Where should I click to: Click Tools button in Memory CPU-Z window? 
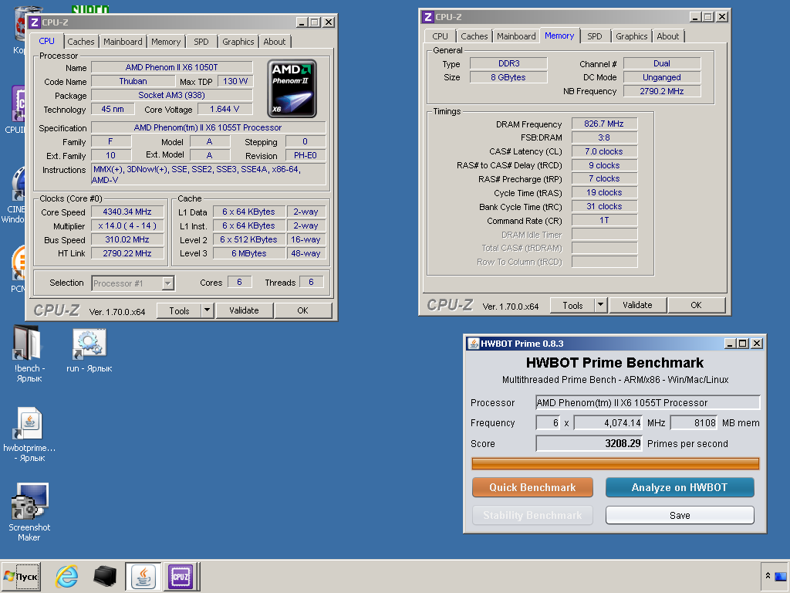pyautogui.click(x=572, y=305)
